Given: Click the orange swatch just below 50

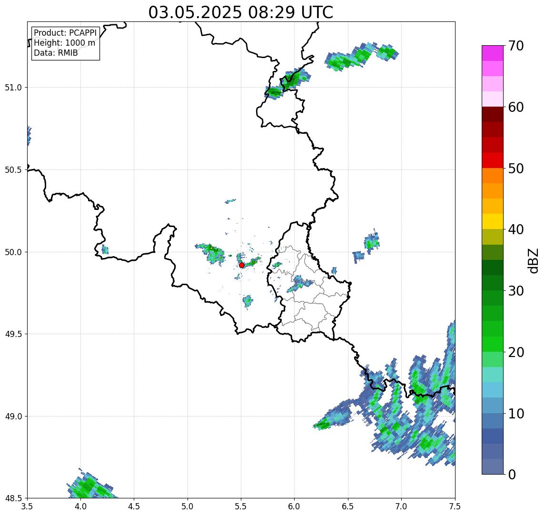Looking at the screenshot, I should 493,176.
